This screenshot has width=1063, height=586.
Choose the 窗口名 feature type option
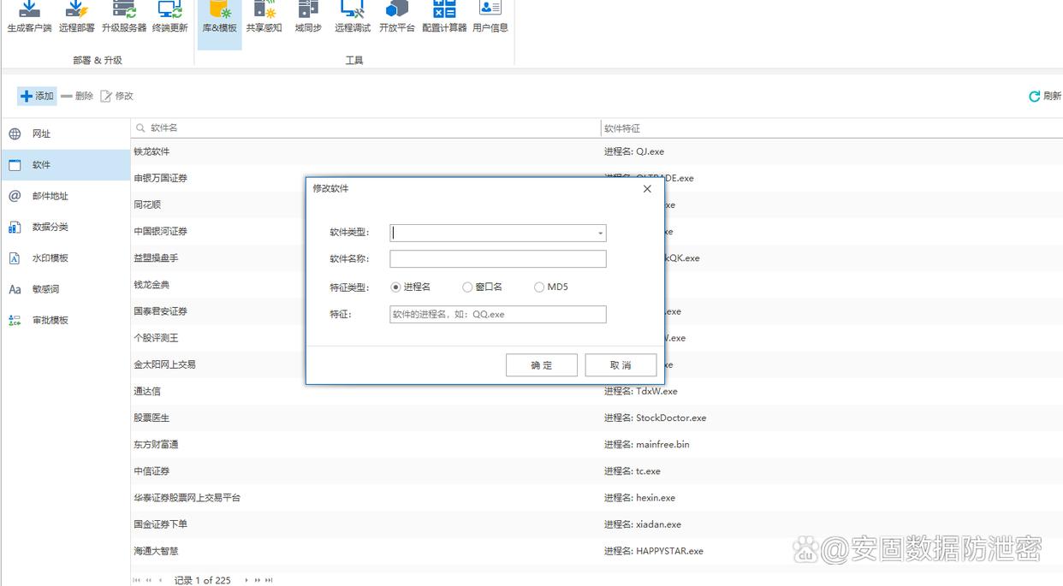coord(467,287)
